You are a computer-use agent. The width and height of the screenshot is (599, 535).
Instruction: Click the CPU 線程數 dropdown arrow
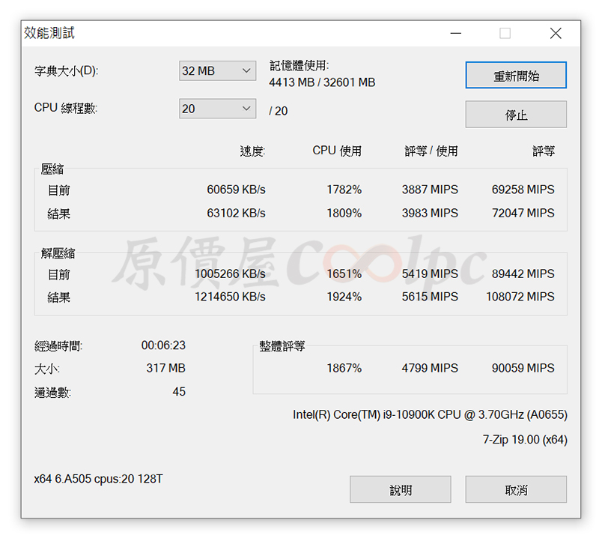pos(246,109)
